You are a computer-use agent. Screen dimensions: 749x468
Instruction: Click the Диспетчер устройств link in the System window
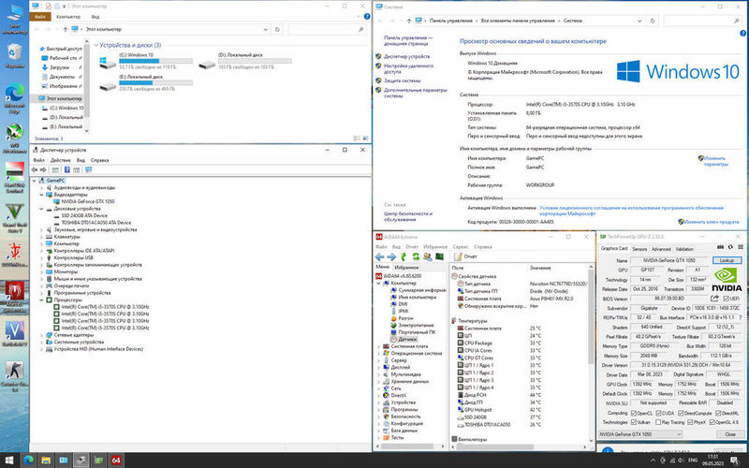(x=406, y=56)
